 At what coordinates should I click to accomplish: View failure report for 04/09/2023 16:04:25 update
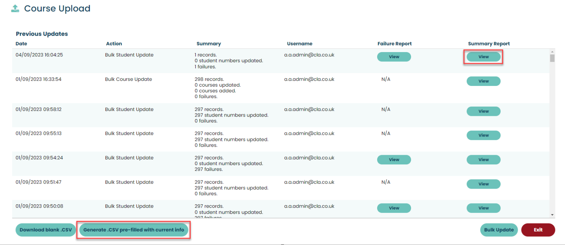[394, 57]
